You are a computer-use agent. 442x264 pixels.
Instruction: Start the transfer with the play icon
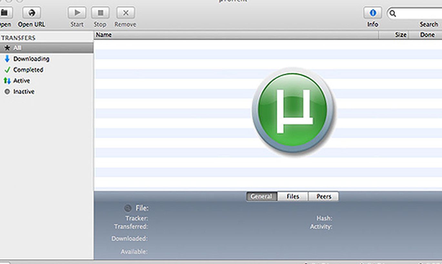click(77, 13)
